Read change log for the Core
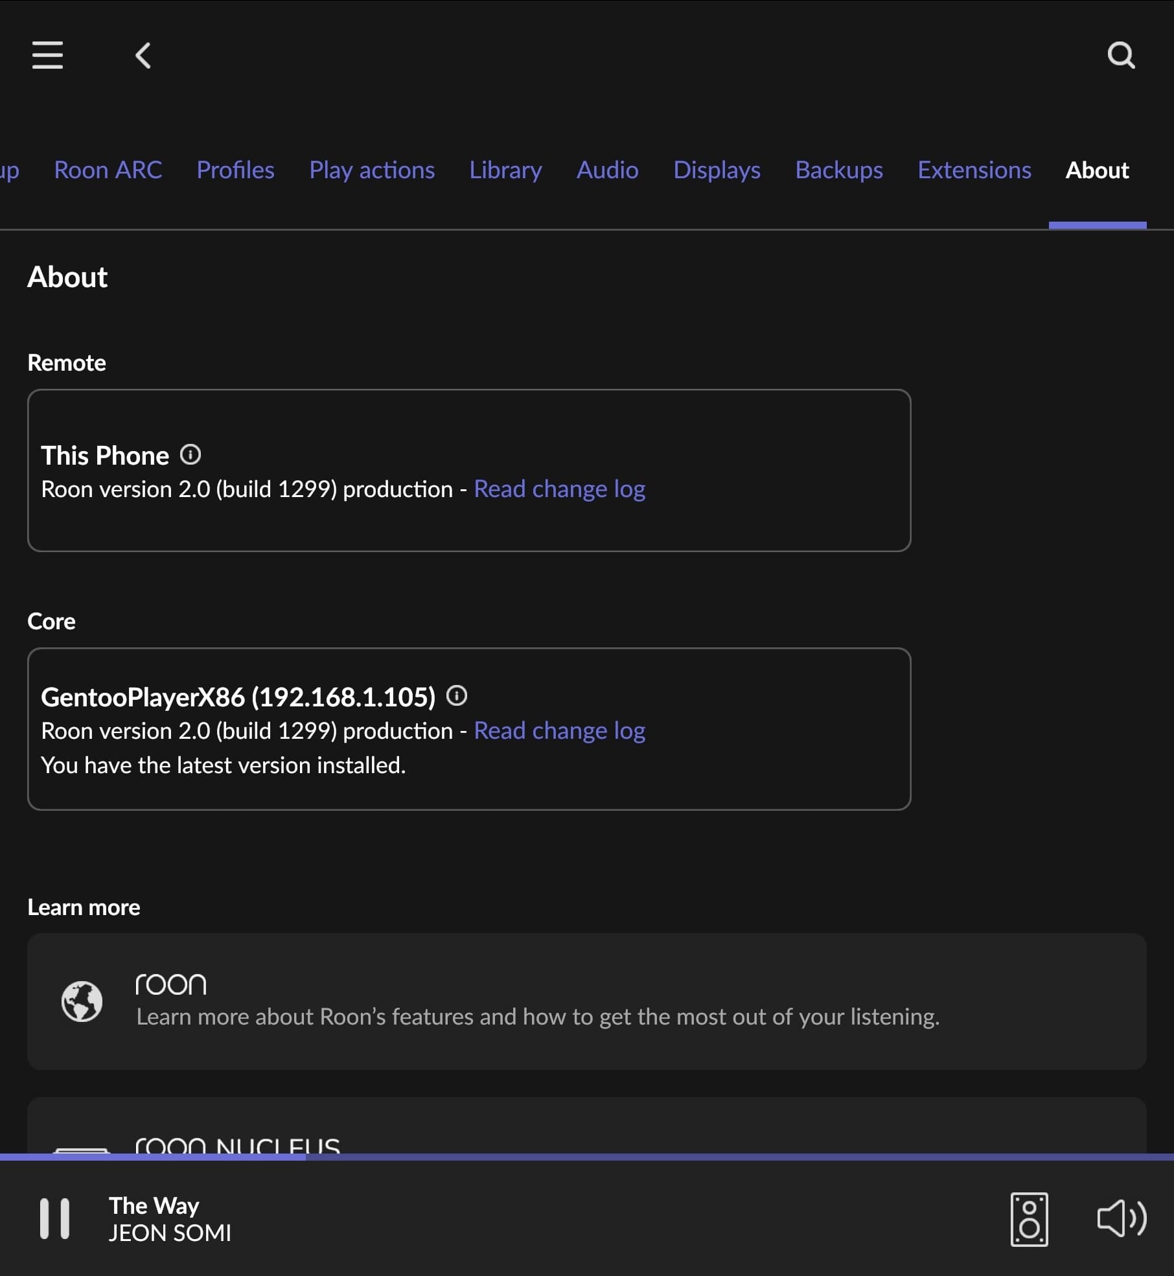1174x1276 pixels. (x=560, y=731)
